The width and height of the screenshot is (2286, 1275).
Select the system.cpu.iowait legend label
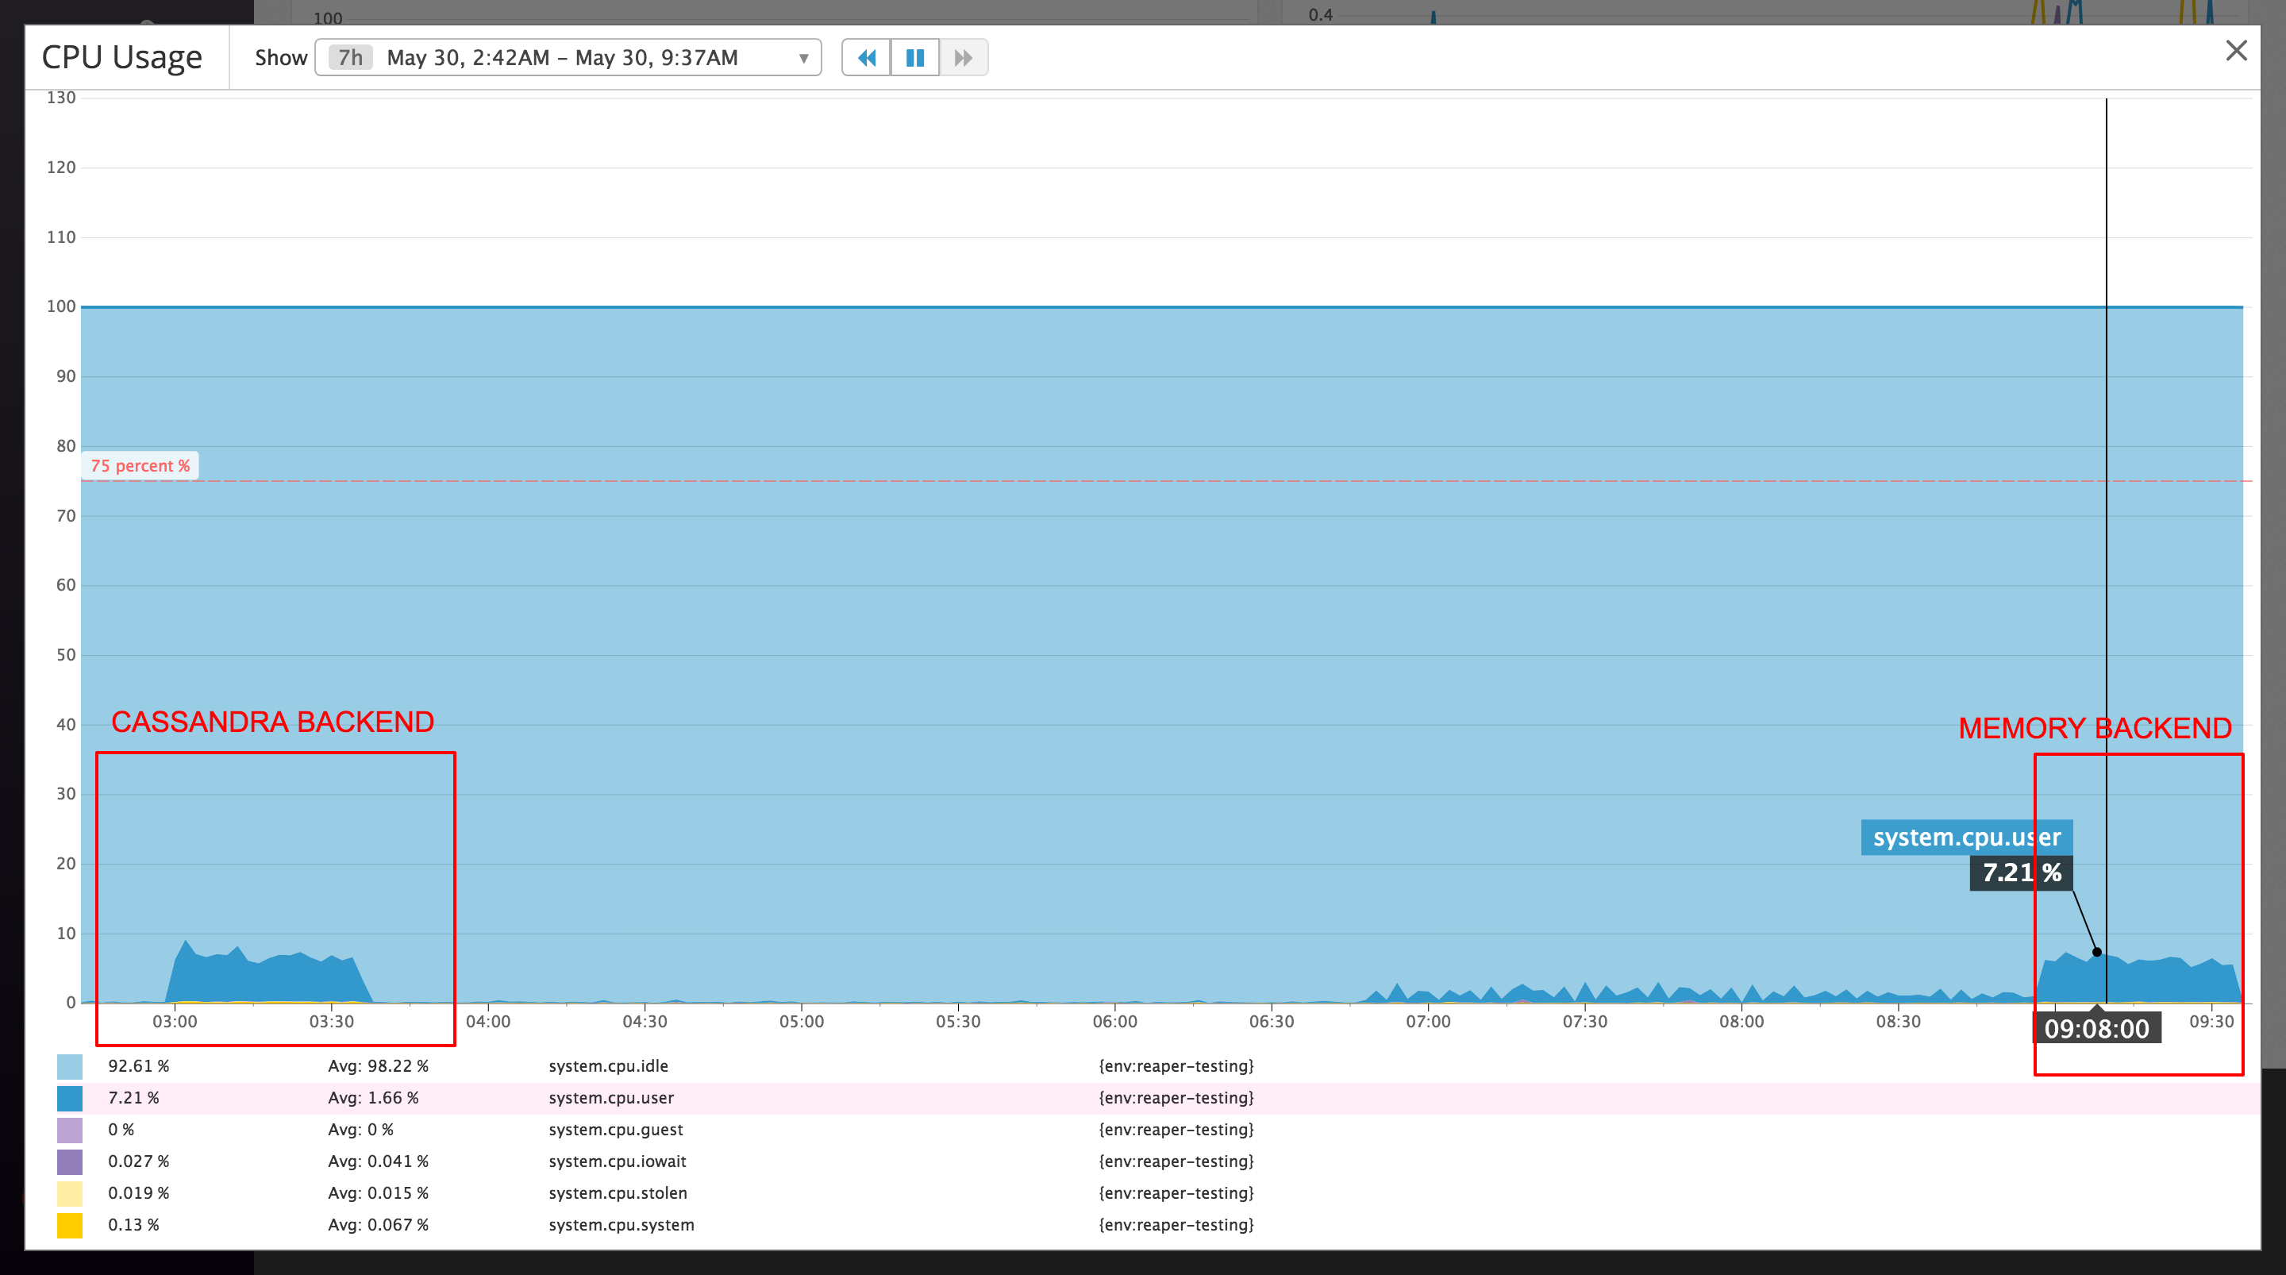click(x=618, y=1161)
